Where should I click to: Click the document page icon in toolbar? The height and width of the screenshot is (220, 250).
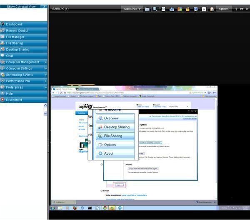click(163, 9)
